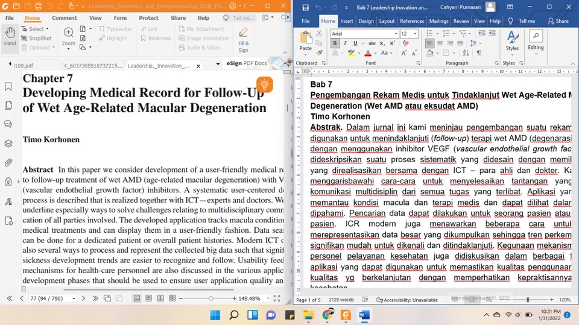
Task: Go to first page in Foxit
Action: [x=10, y=298]
